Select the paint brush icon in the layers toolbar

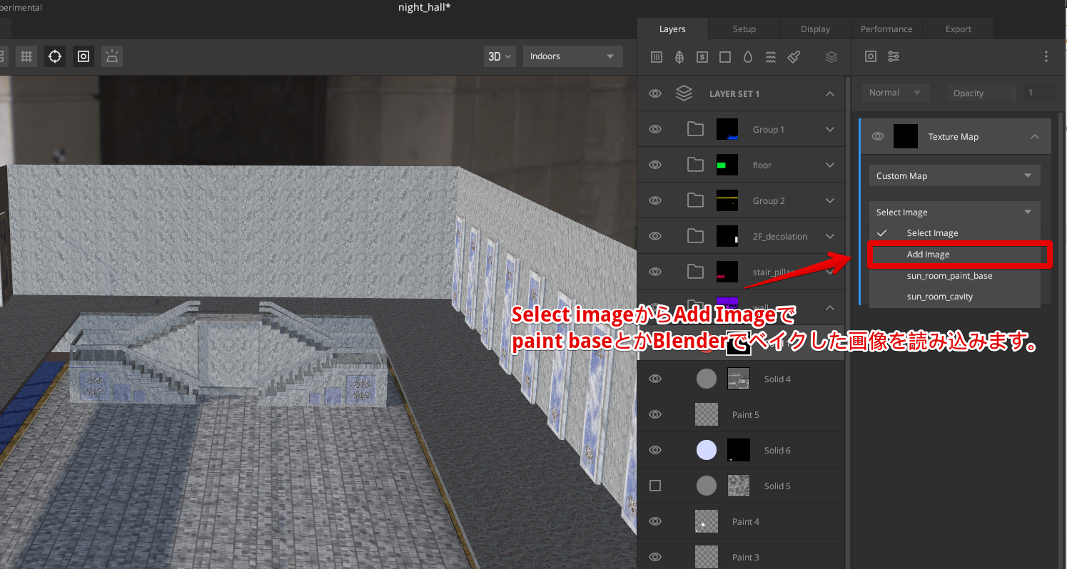pos(793,57)
